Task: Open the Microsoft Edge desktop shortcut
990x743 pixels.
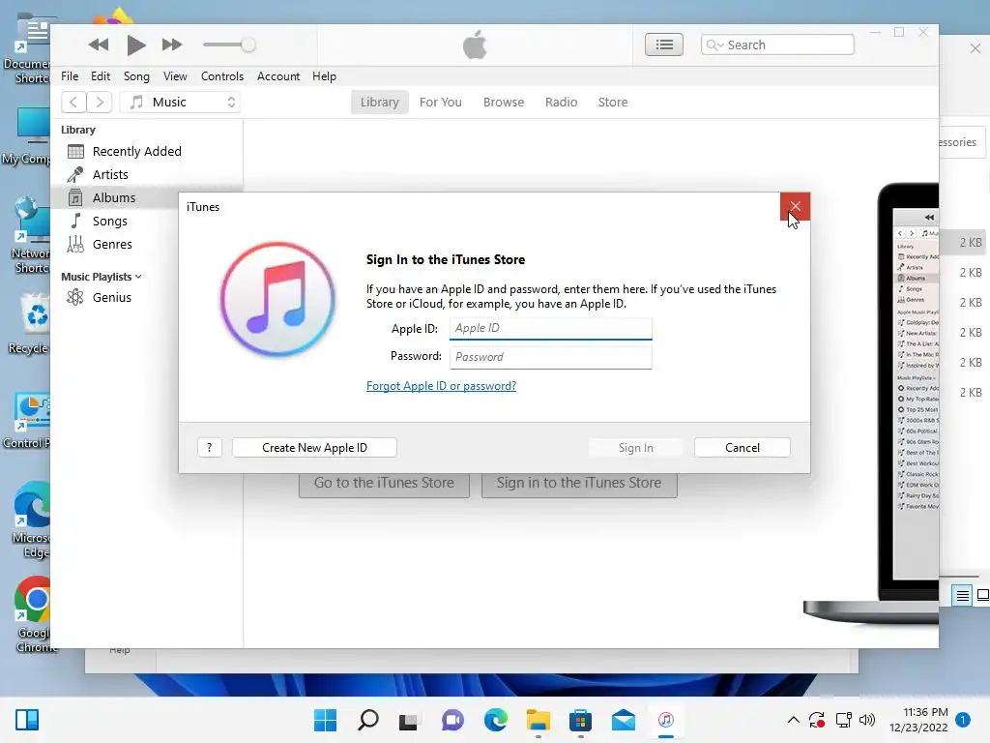Action: click(x=32, y=521)
